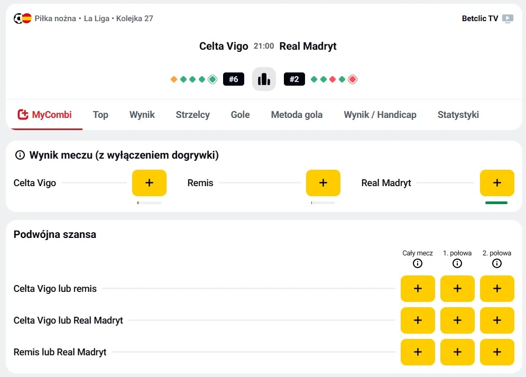Open the Piłka nożna breadcrumb link
Viewport: 526px width, 377px height.
click(54, 17)
